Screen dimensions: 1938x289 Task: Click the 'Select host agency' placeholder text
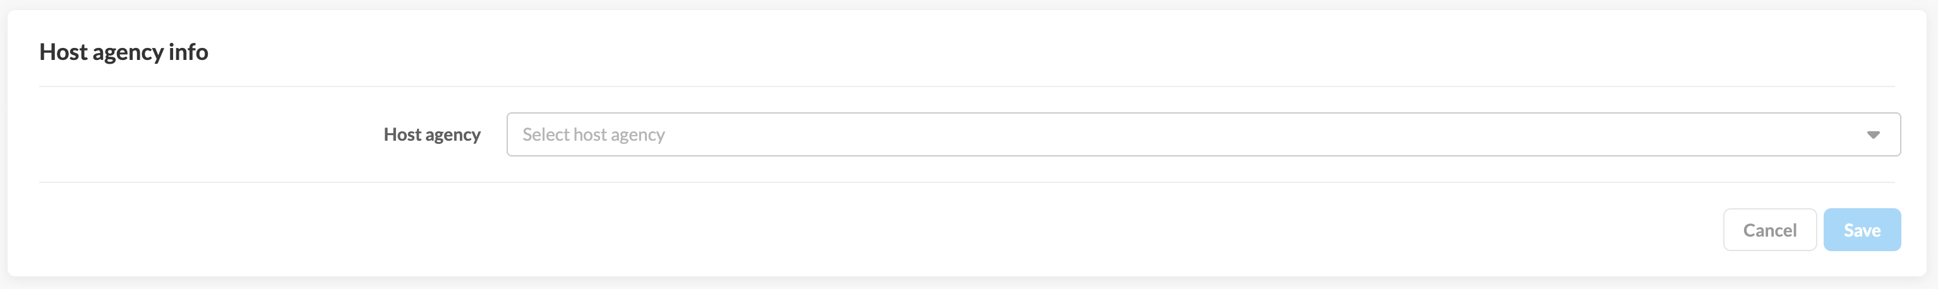(x=594, y=135)
